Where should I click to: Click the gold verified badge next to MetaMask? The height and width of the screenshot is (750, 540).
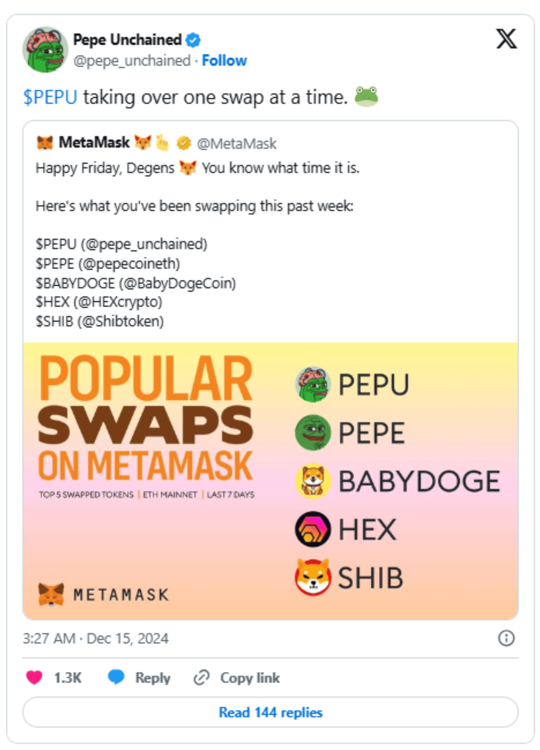183,143
